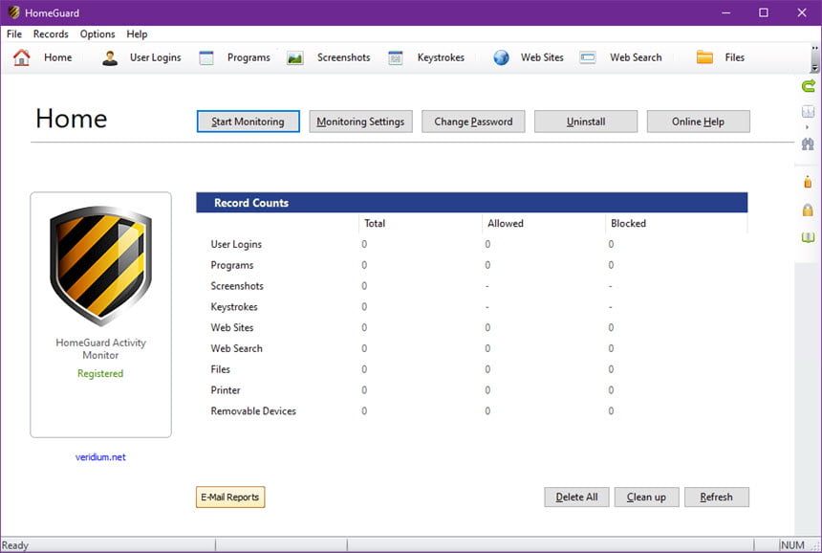Click the Files folder icon

(x=704, y=57)
